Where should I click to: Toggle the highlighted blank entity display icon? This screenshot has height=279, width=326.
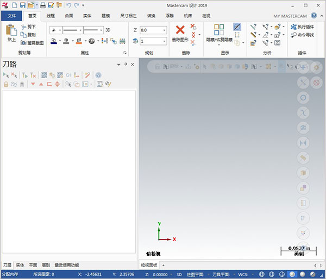click(237, 27)
